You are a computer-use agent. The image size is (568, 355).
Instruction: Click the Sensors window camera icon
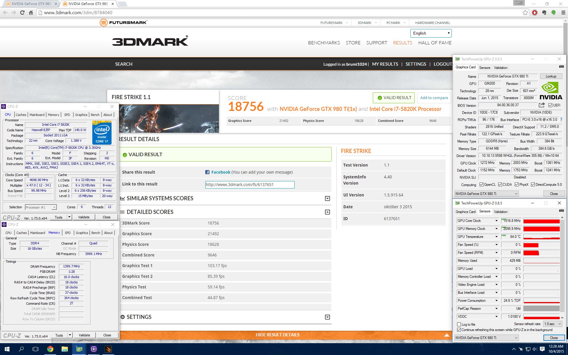pos(561,211)
